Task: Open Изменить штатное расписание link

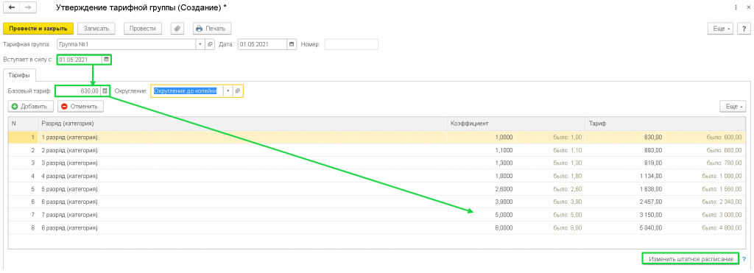Action: (690, 259)
